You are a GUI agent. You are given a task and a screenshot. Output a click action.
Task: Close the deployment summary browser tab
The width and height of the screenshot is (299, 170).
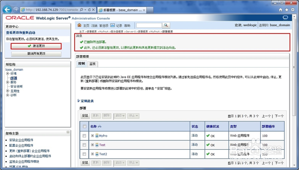click(144, 10)
